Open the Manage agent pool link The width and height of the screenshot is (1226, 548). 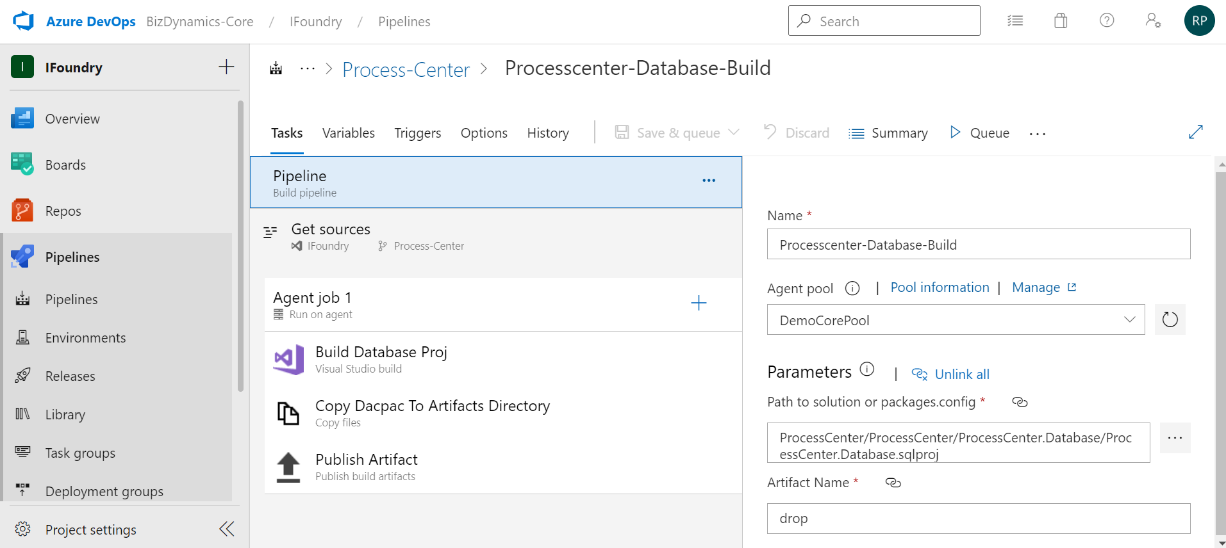[x=1044, y=287]
